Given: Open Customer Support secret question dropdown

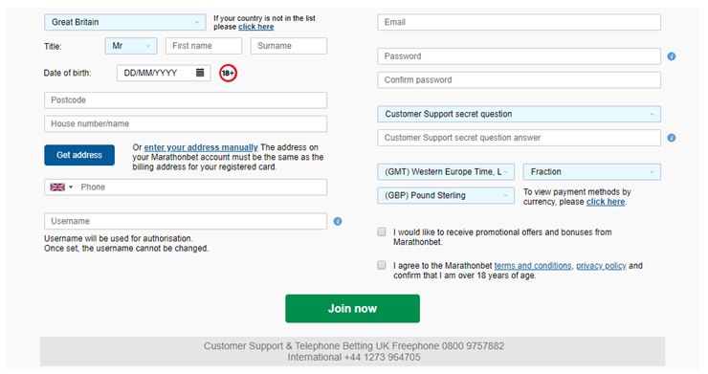Looking at the screenshot, I should 519,114.
